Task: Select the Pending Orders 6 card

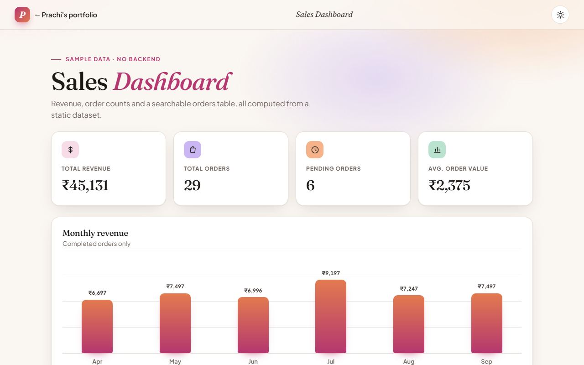Action: point(353,169)
